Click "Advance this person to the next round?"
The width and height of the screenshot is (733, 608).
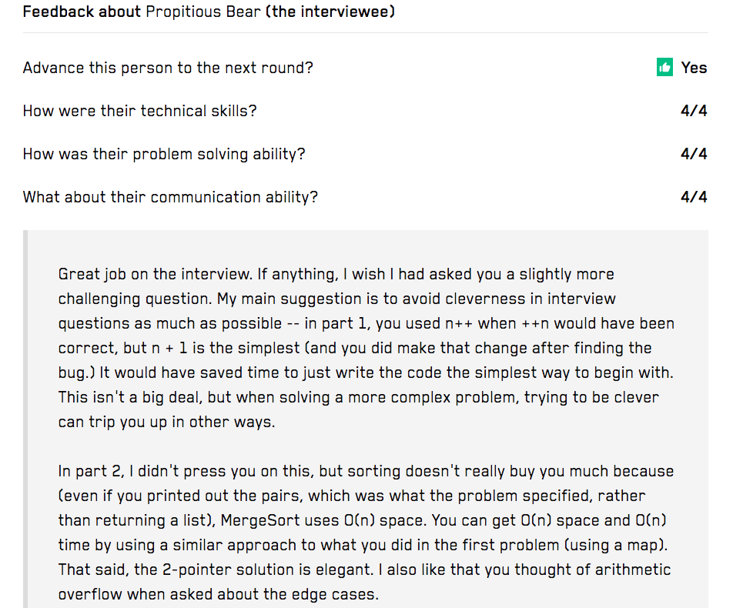click(168, 68)
